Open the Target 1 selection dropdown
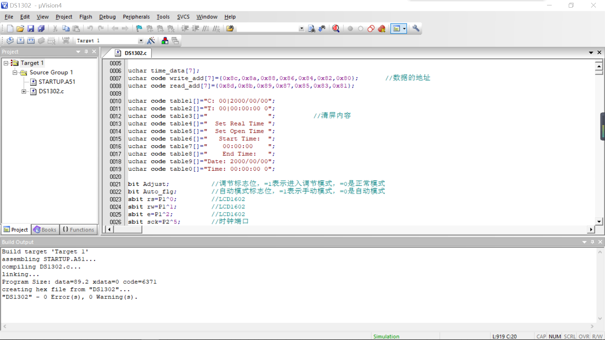The width and height of the screenshot is (605, 340). [141, 41]
